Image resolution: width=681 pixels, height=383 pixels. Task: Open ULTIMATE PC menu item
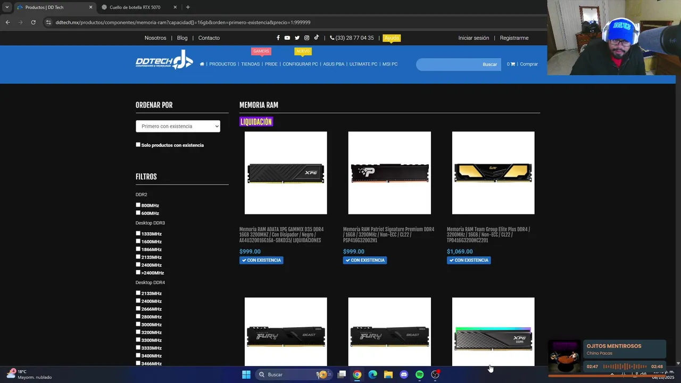(363, 64)
